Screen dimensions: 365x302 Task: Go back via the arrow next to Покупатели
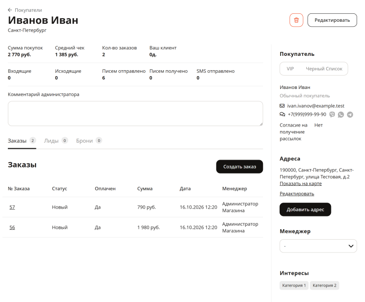[10, 10]
